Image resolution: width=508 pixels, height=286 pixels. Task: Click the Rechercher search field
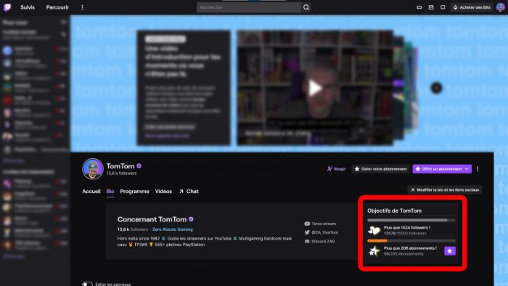pyautogui.click(x=248, y=7)
